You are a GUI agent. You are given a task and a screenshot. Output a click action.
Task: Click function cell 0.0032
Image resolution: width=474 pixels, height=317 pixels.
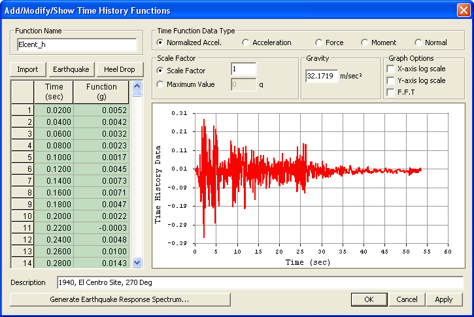[x=101, y=133]
